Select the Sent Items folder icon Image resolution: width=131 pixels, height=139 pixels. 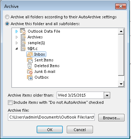[30, 60]
